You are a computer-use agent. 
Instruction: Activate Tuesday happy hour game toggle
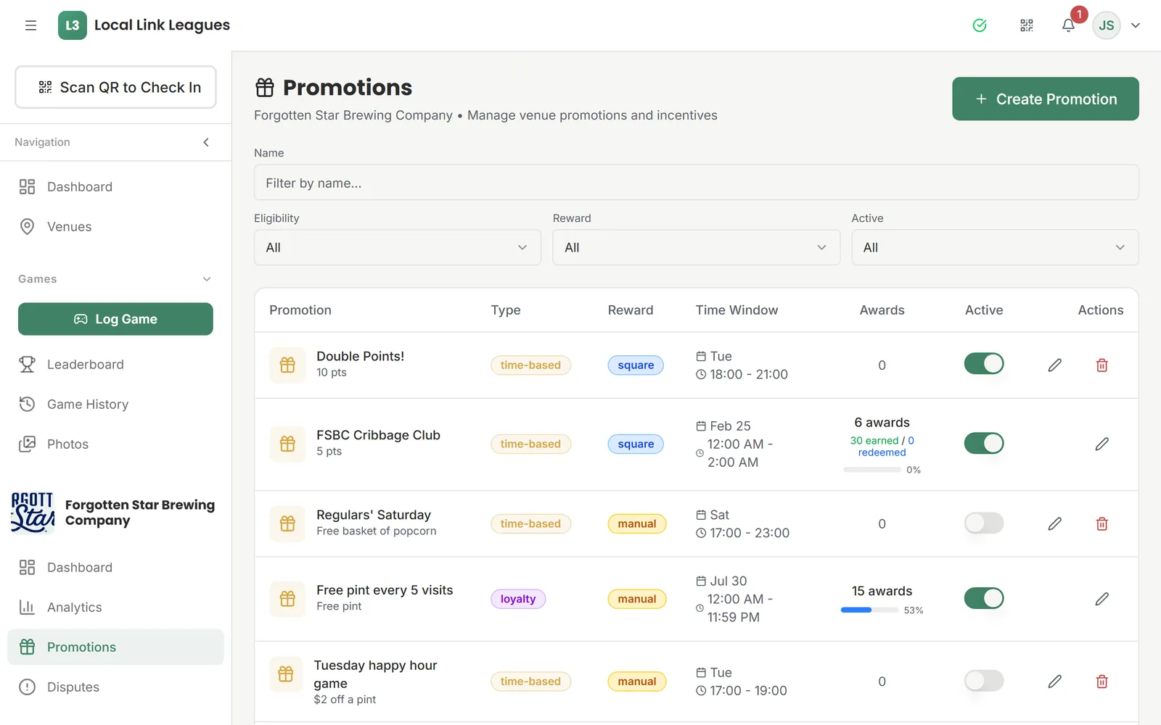click(x=984, y=681)
